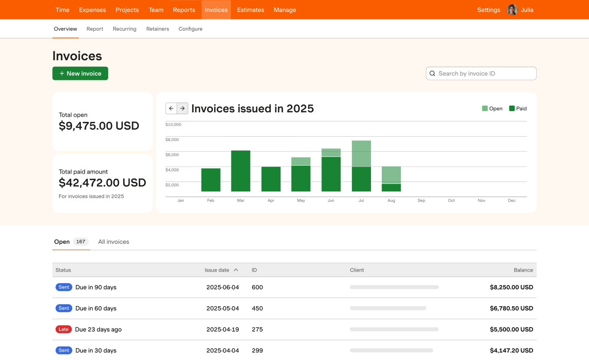Switch to the All invoices tab
The height and width of the screenshot is (360, 589).
(113, 242)
